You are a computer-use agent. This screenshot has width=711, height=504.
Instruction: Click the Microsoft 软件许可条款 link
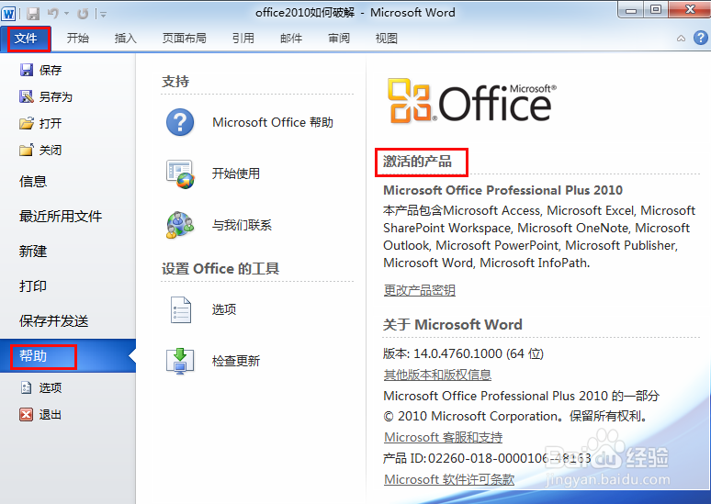coord(449,479)
